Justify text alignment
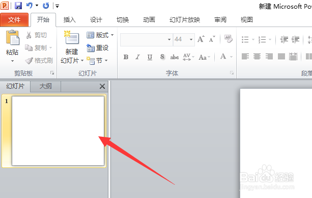 [281, 57]
